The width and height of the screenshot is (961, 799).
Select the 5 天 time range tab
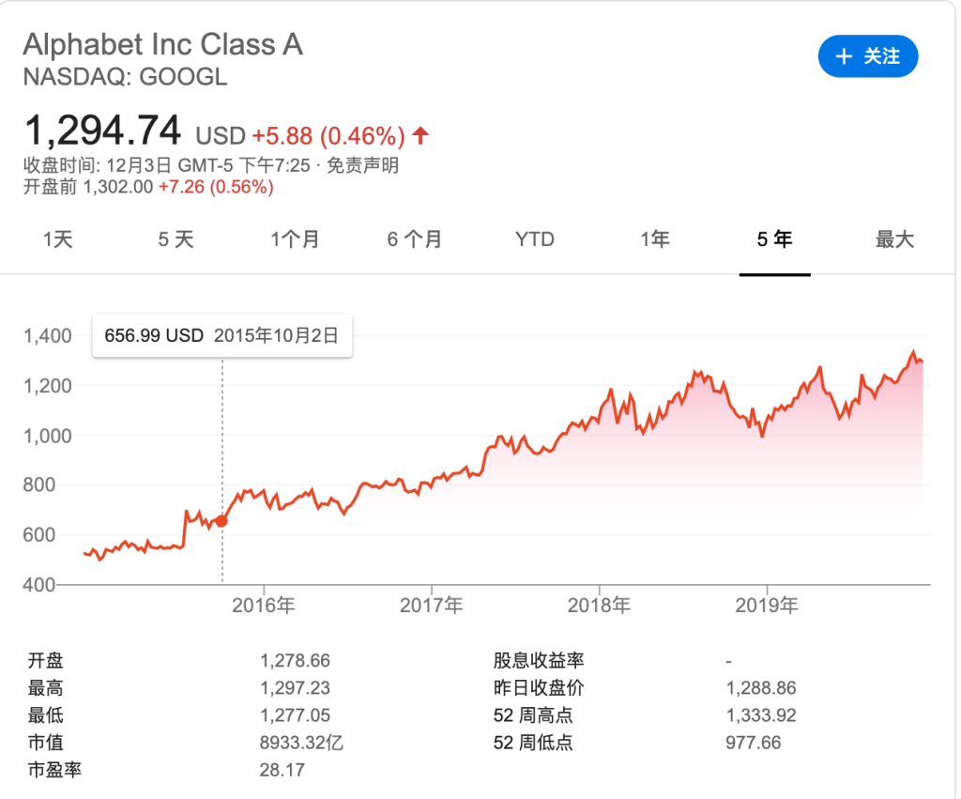[175, 239]
